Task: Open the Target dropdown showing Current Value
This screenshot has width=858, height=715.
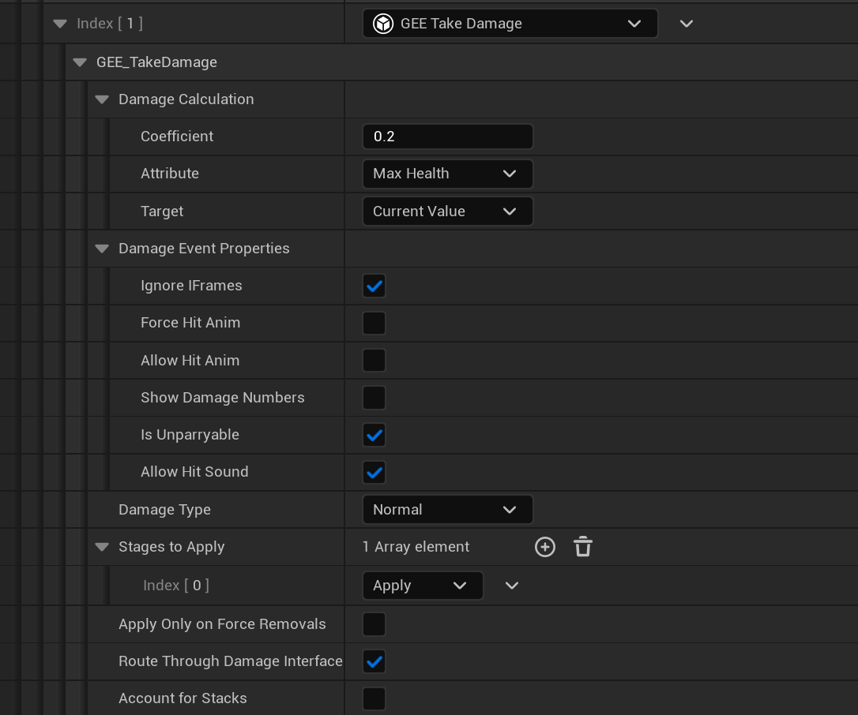Action: tap(448, 212)
